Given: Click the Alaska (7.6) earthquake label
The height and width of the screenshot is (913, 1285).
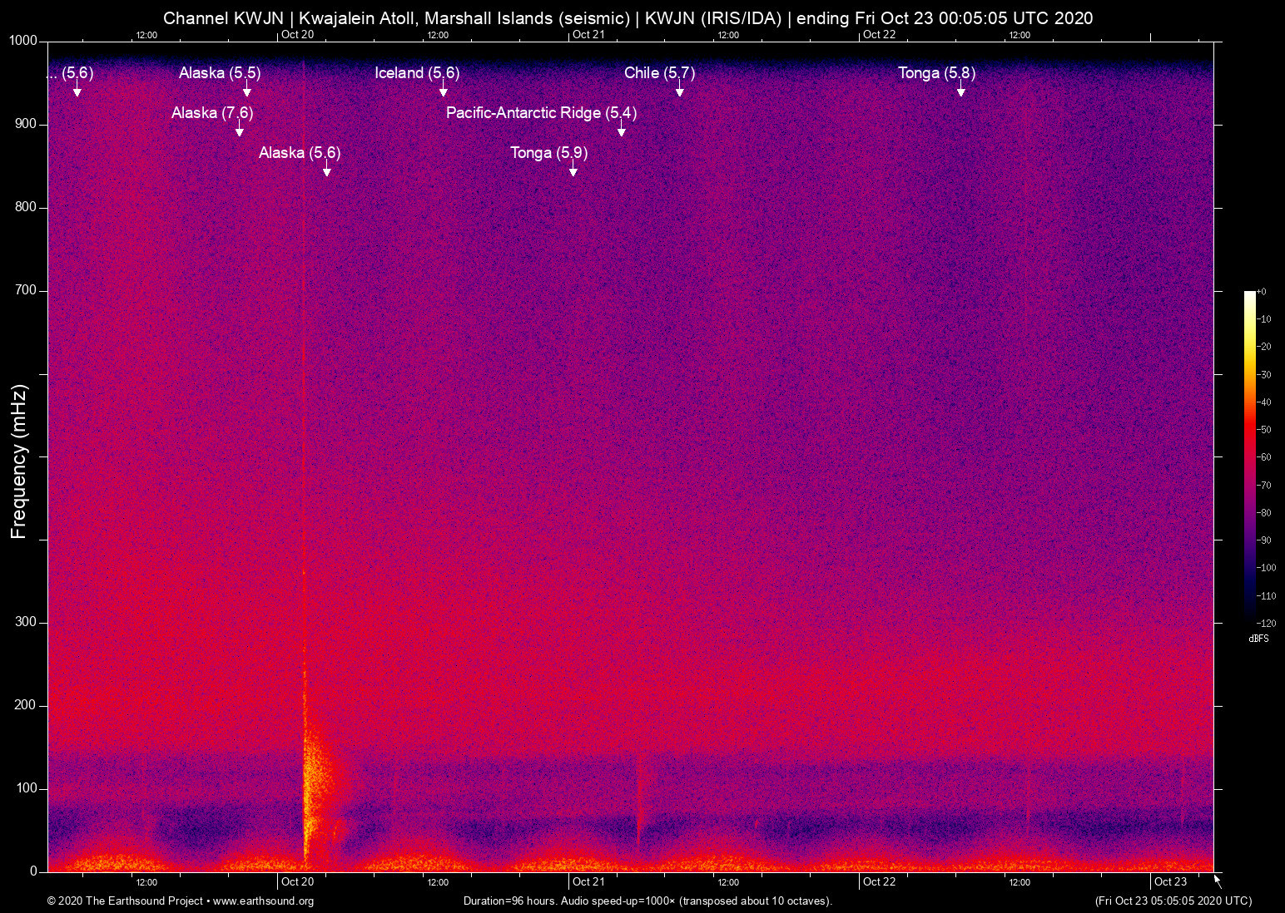Looking at the screenshot, I should point(212,113).
